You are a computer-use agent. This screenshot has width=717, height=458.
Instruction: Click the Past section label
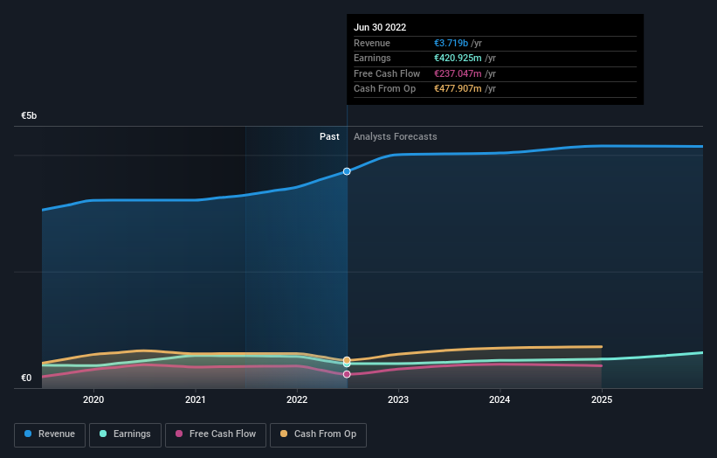coord(329,136)
